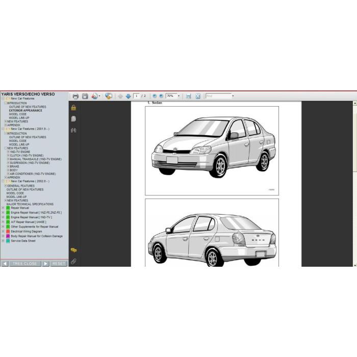Expand the BODY tree node
Viewport: 357px width, 357px height.
pos(8,170)
